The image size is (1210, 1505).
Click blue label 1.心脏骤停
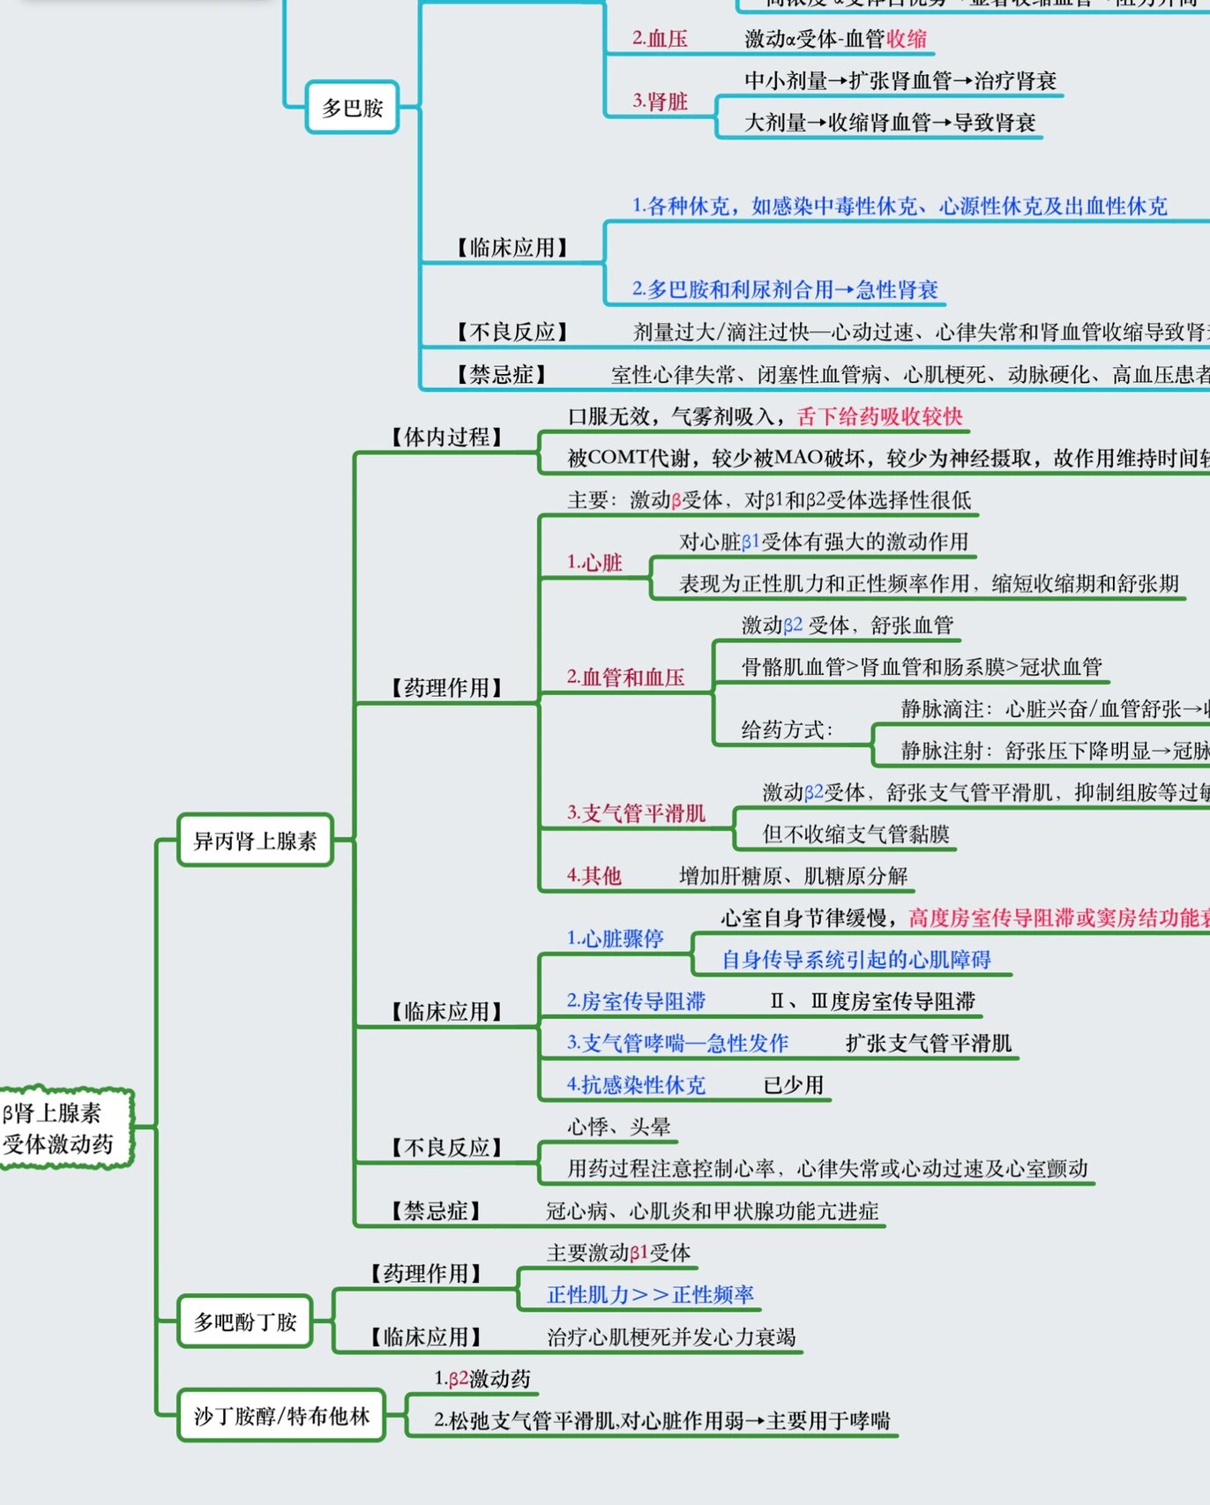click(x=615, y=939)
